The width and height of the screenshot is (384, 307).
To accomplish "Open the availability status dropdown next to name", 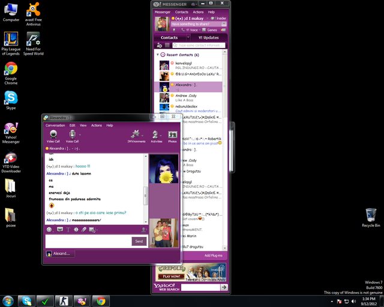I will point(207,19).
